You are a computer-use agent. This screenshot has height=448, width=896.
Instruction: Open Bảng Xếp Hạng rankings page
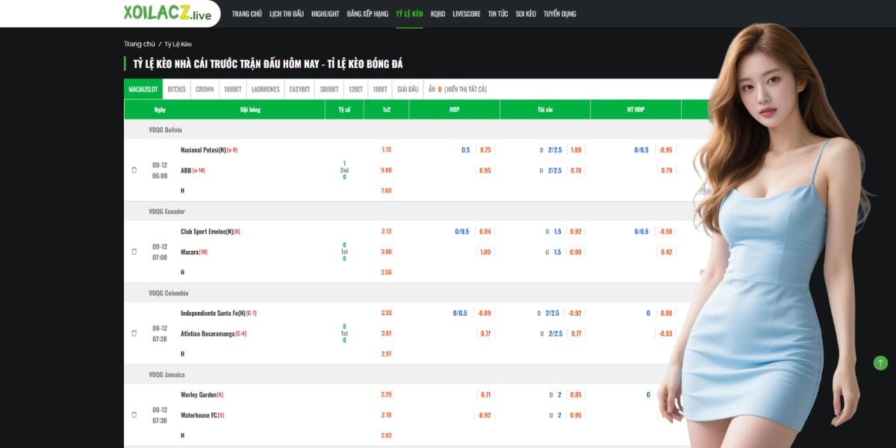367,14
